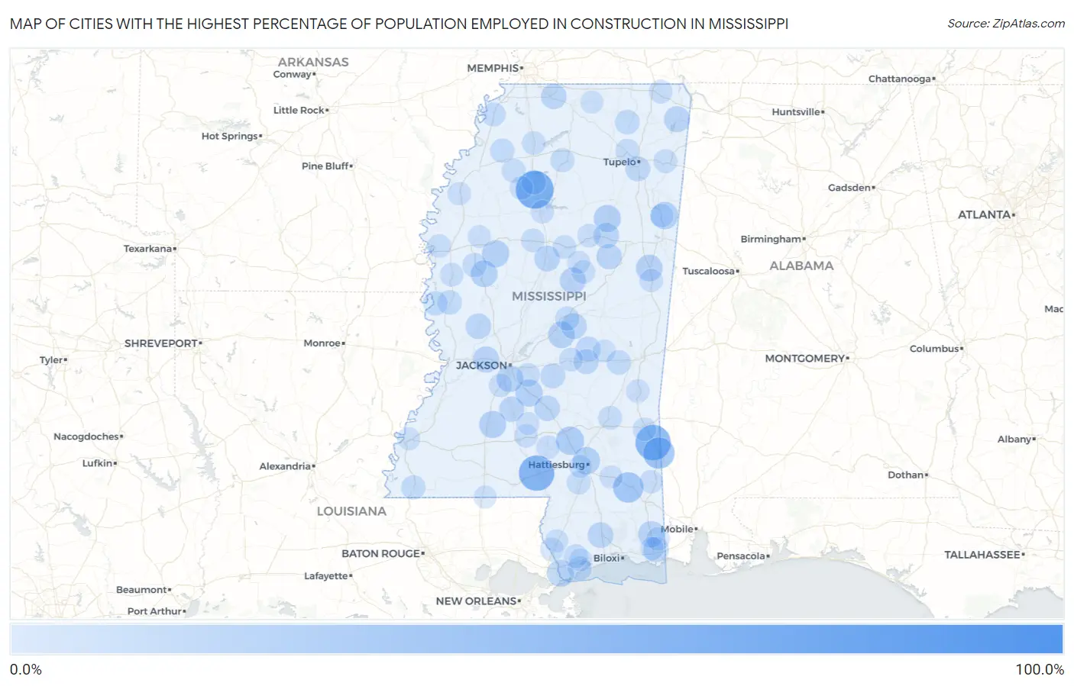This screenshot has width=1074, height=686.
Task: Click the Monroe city label
Action: 322,343
